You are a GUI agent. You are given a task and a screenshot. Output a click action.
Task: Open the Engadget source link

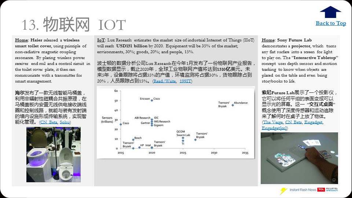[x=313, y=122]
